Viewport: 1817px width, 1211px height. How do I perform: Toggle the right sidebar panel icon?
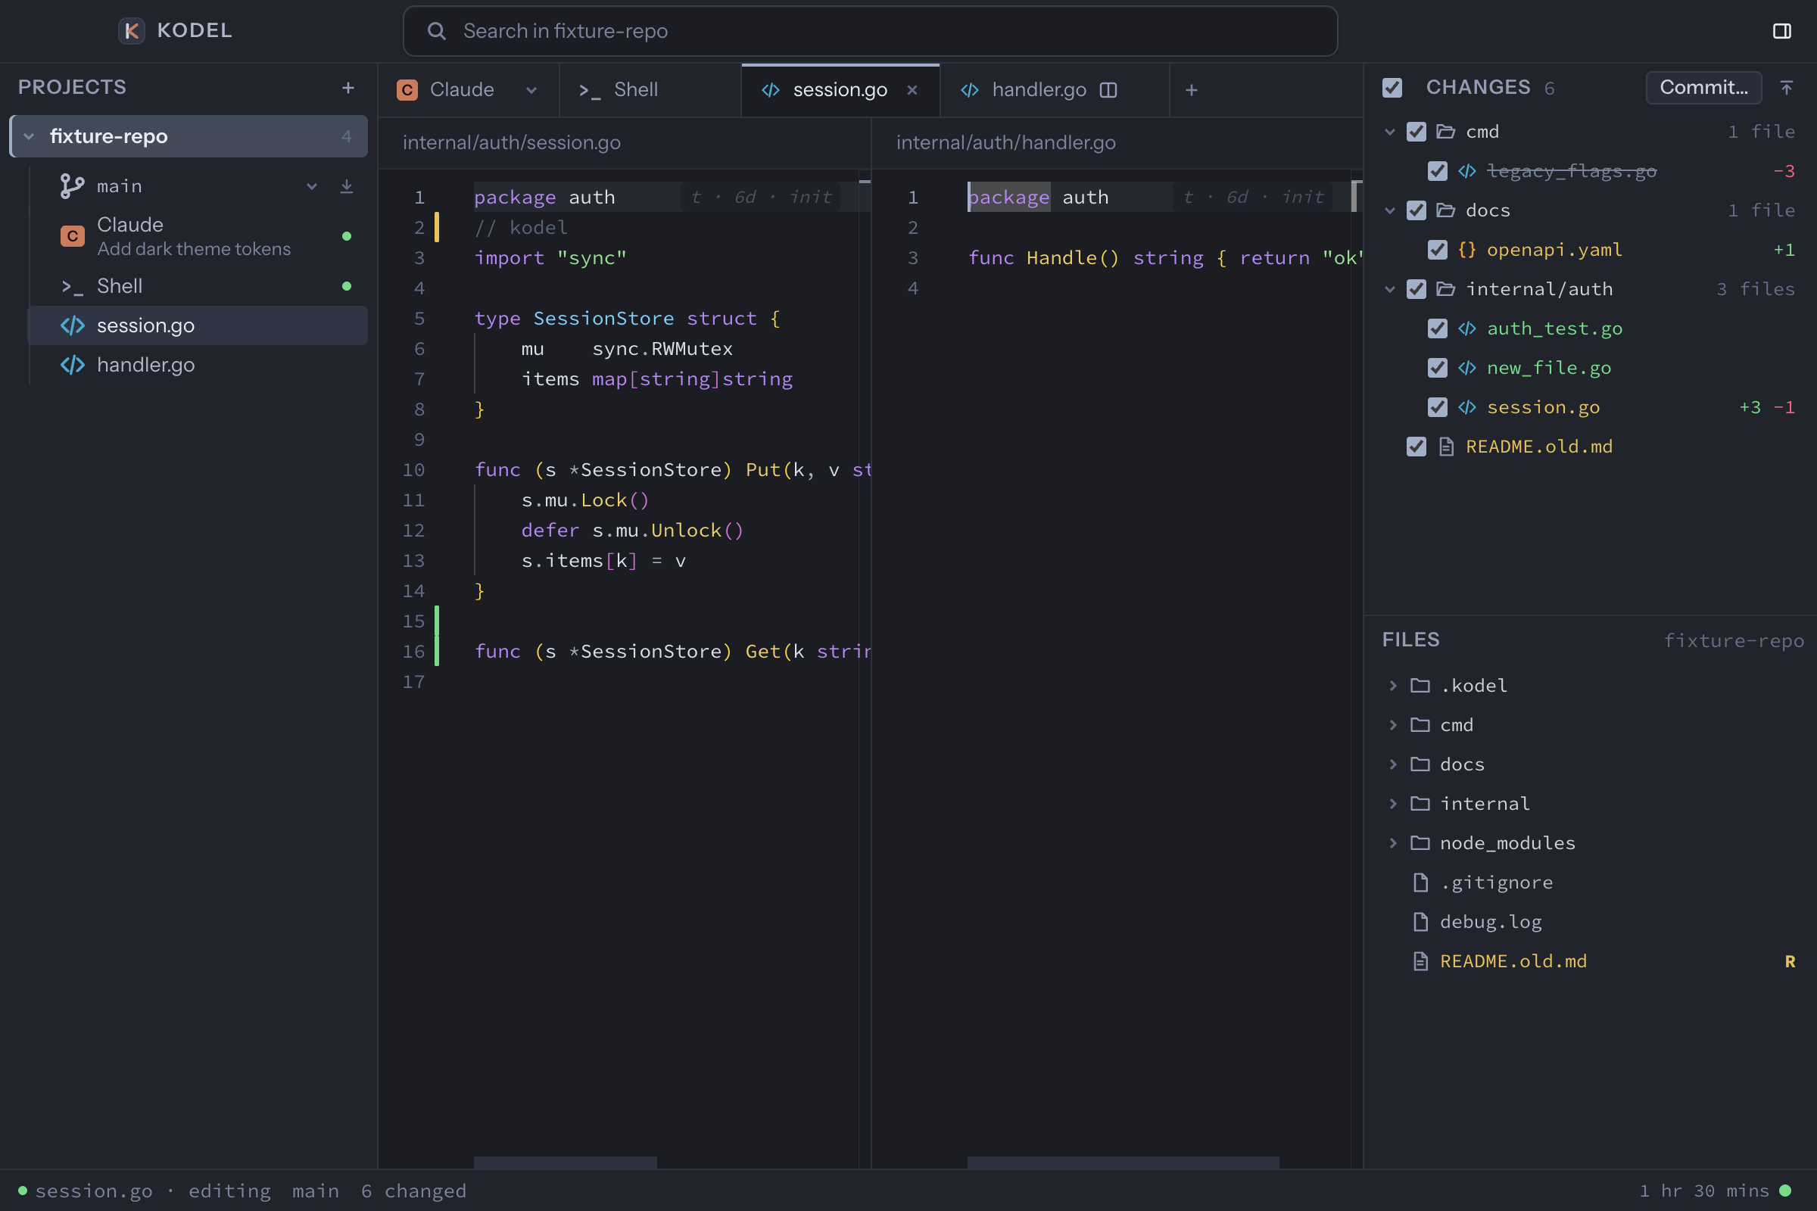[x=1781, y=31]
